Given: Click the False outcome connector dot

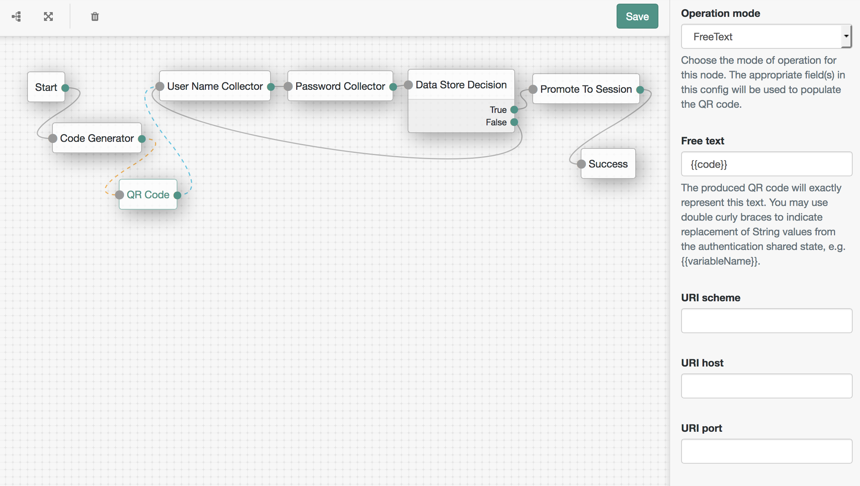Looking at the screenshot, I should coord(514,122).
